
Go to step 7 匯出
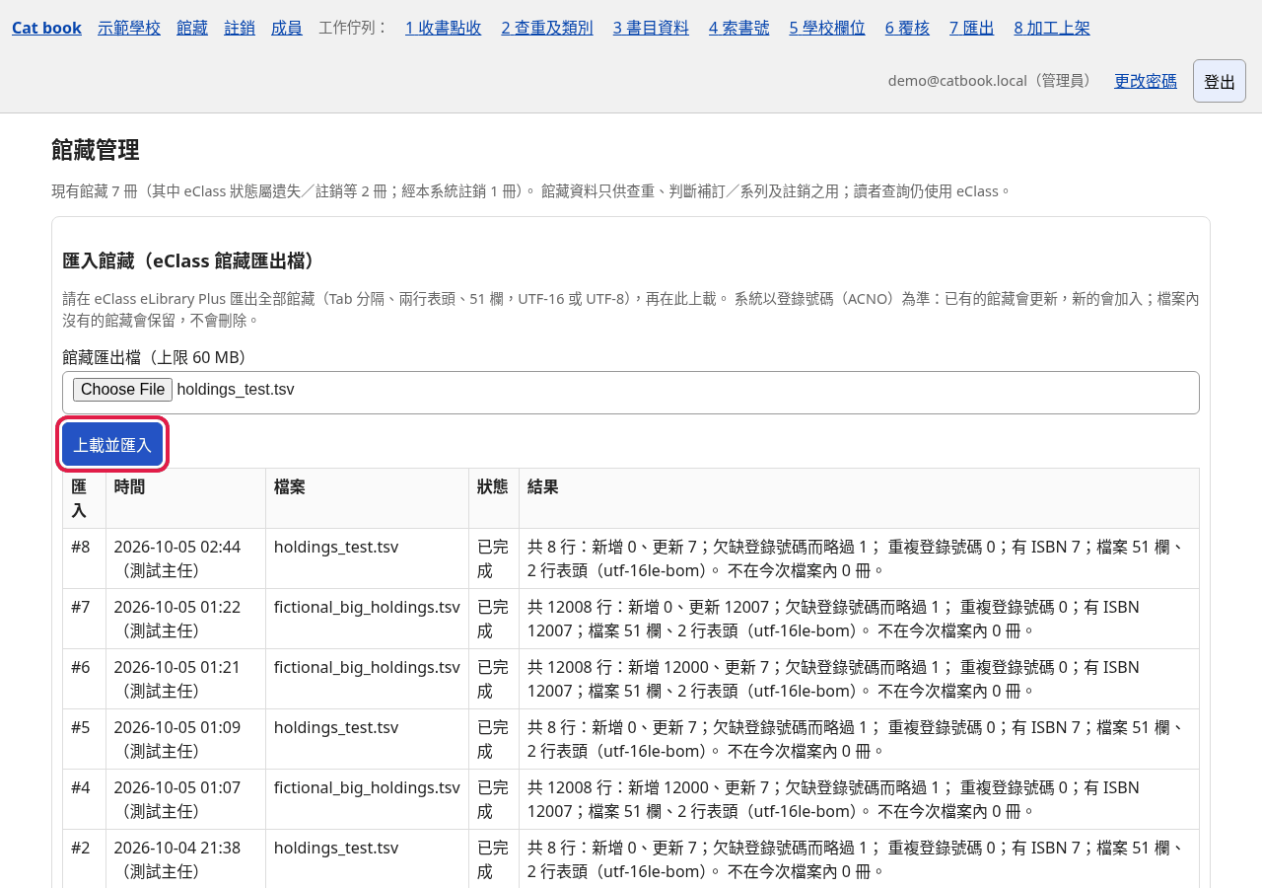pyautogui.click(x=972, y=28)
